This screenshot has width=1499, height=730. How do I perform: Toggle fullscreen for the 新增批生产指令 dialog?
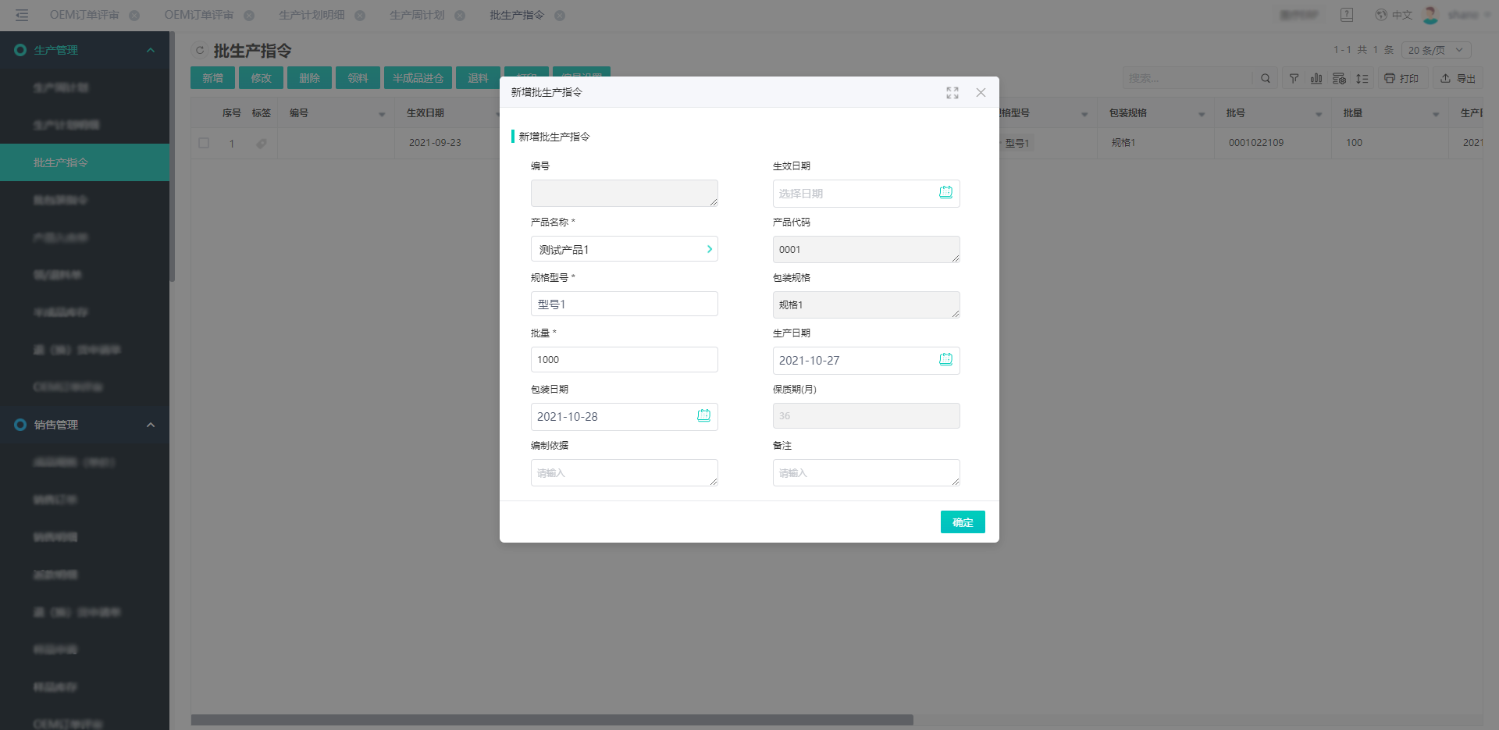tap(952, 93)
